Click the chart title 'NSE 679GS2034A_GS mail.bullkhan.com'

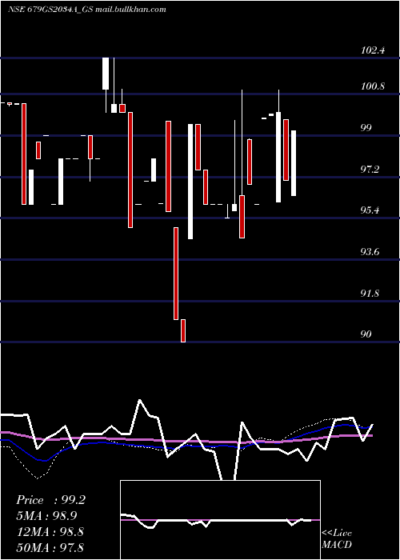pyautogui.click(x=87, y=10)
